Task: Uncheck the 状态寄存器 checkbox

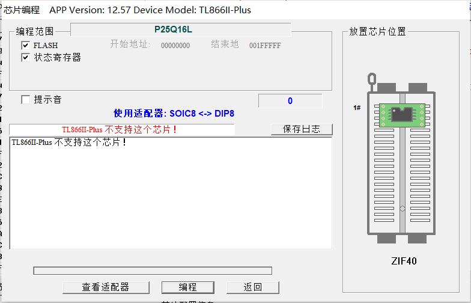Action: [25, 57]
